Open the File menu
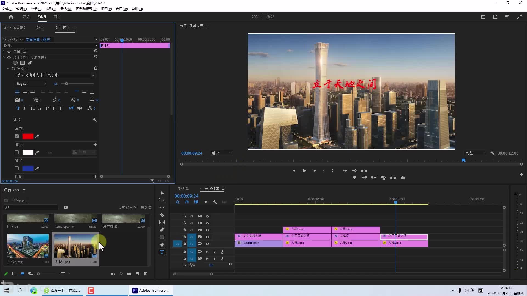 point(7,9)
